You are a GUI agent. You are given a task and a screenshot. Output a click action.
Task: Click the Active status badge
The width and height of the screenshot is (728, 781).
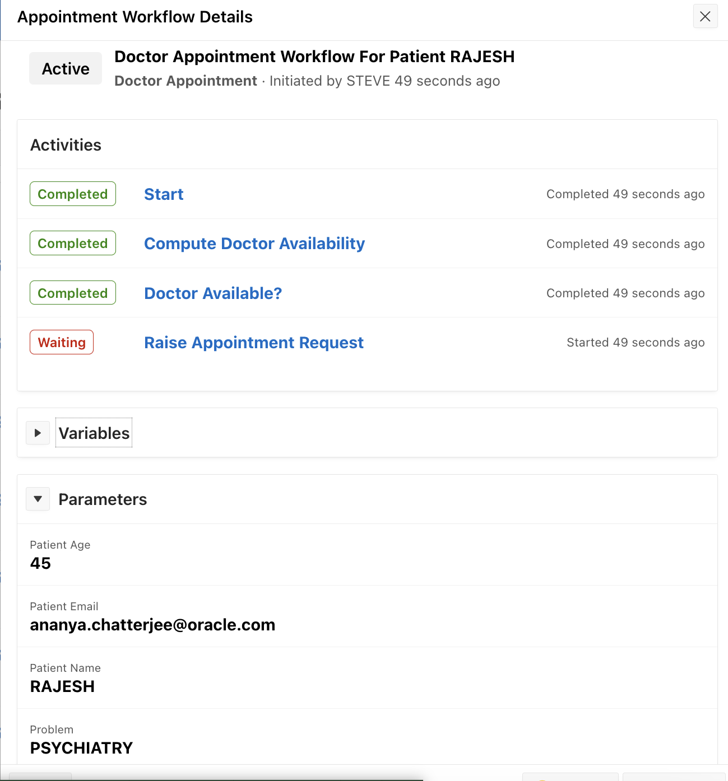click(x=66, y=68)
